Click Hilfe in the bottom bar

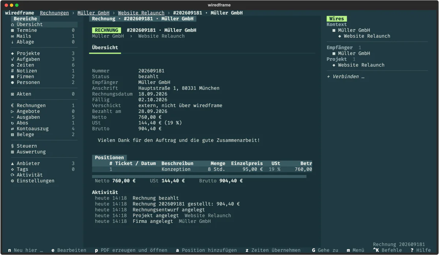421,250
